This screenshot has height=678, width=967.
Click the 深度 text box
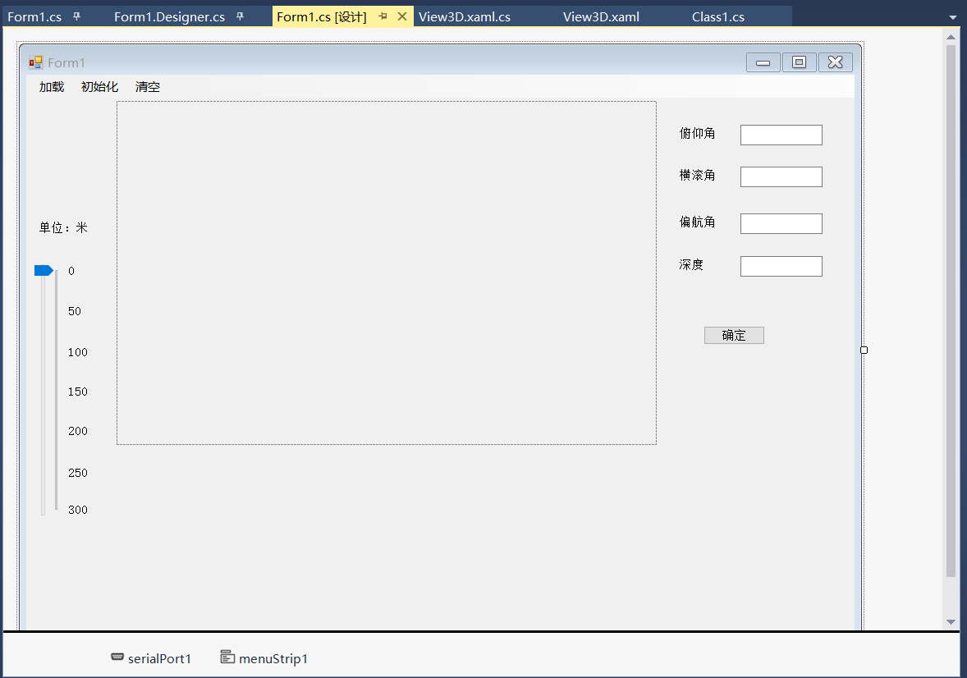(781, 267)
